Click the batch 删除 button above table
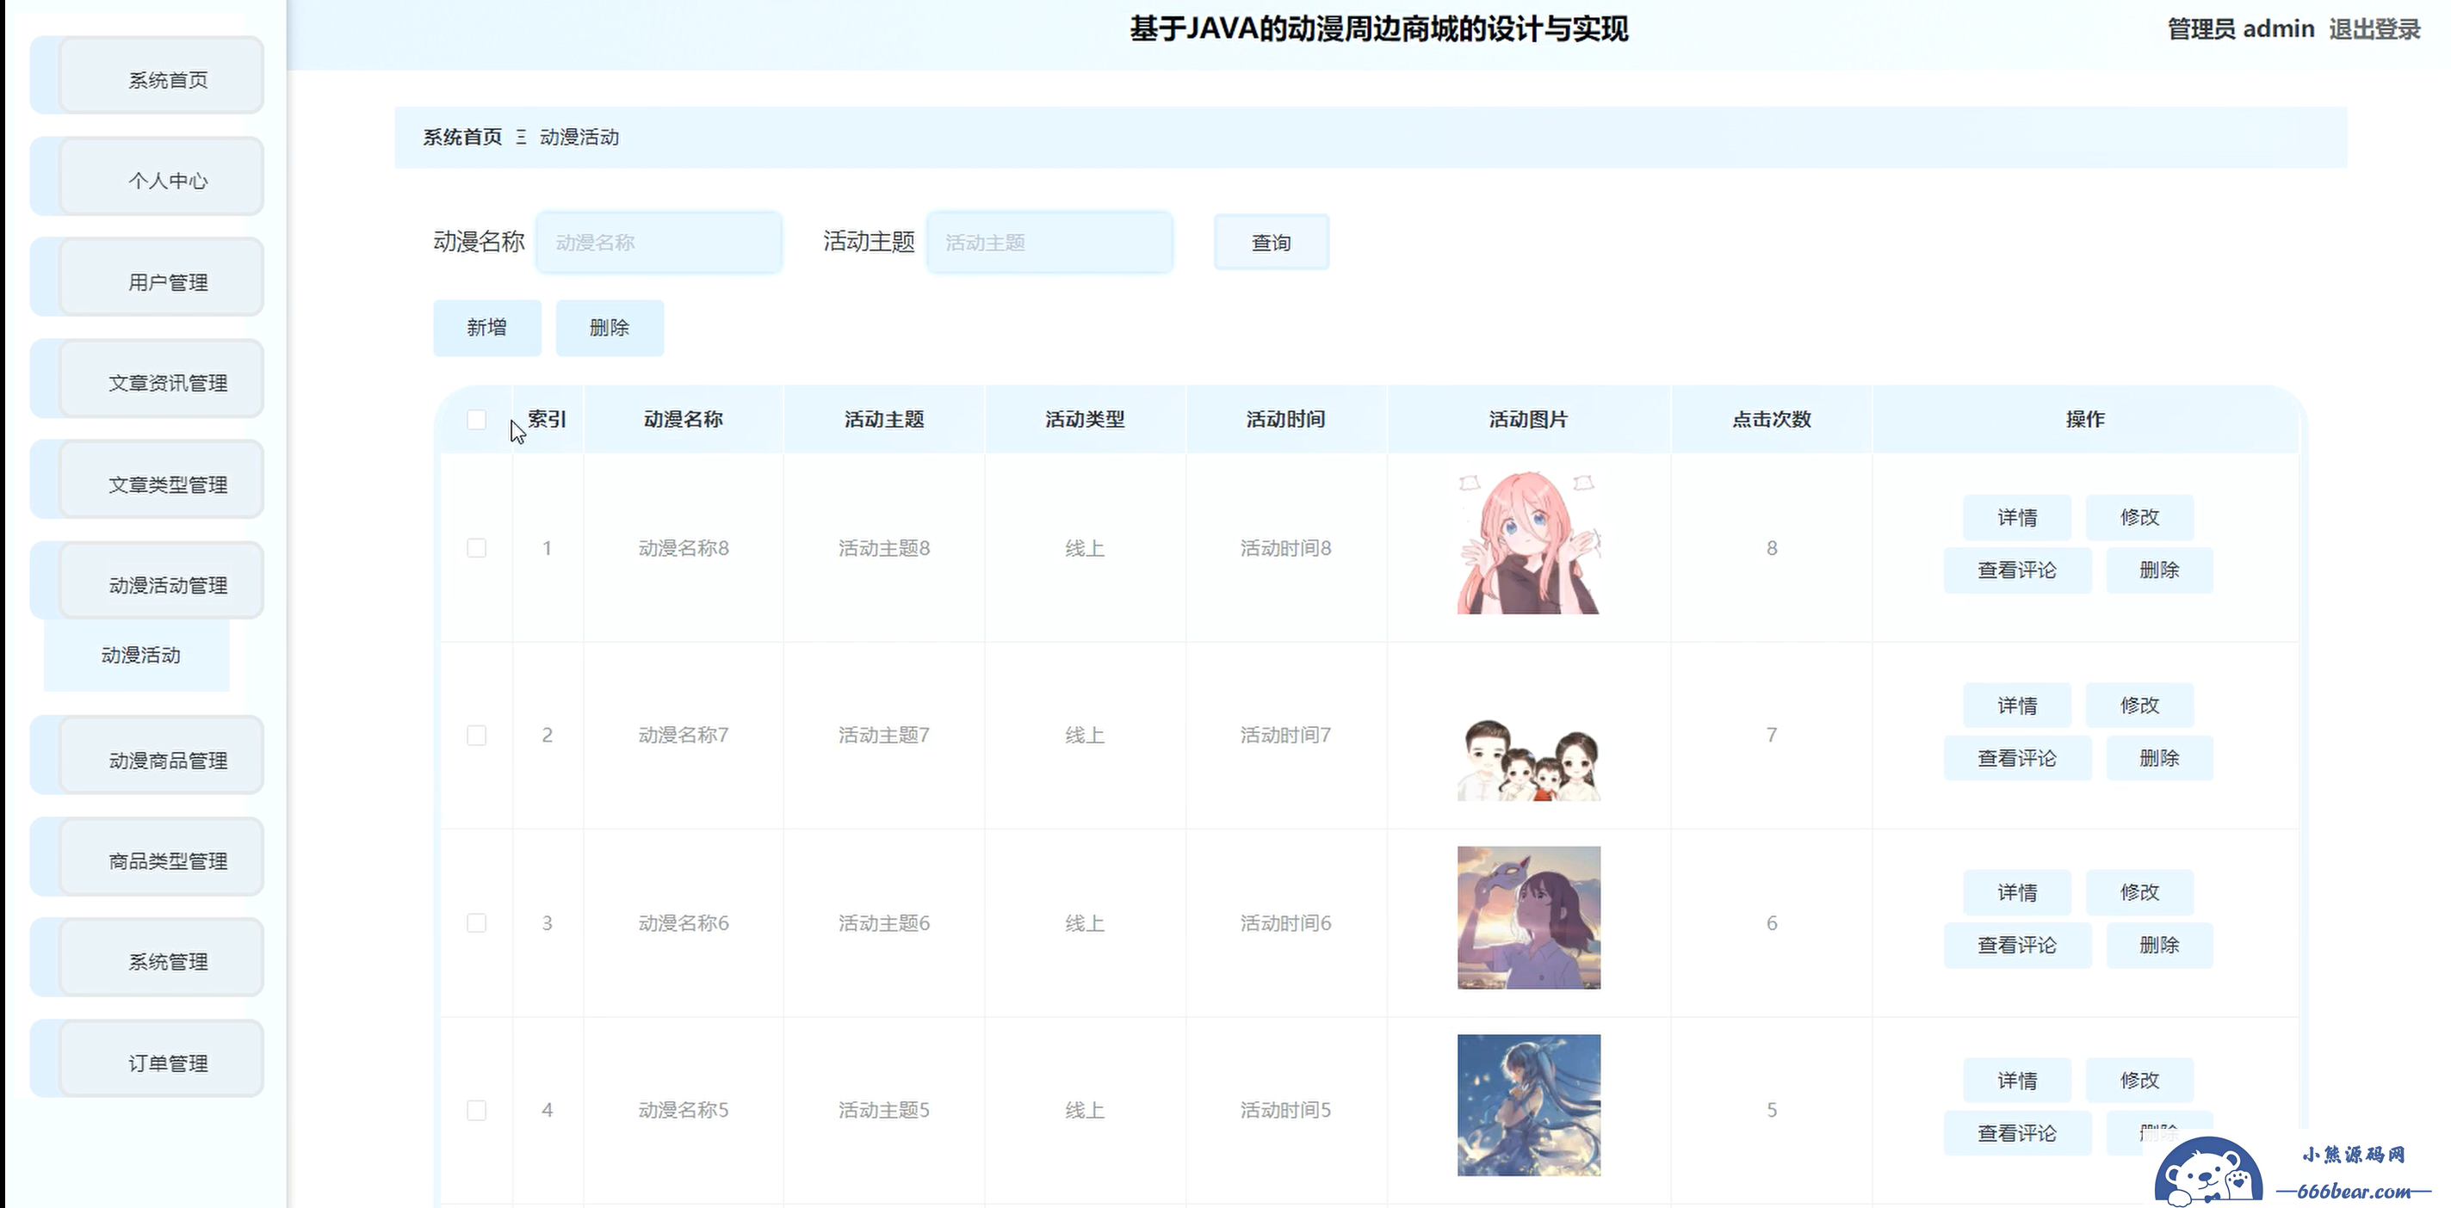The image size is (2451, 1208). (610, 328)
